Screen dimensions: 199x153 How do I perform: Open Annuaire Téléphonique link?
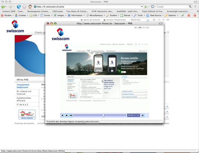tap(115, 20)
